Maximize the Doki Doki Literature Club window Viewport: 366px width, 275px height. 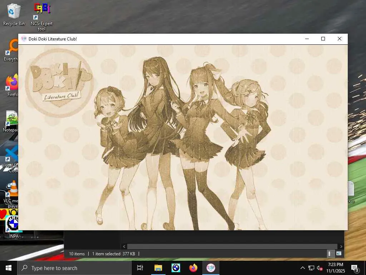click(323, 39)
